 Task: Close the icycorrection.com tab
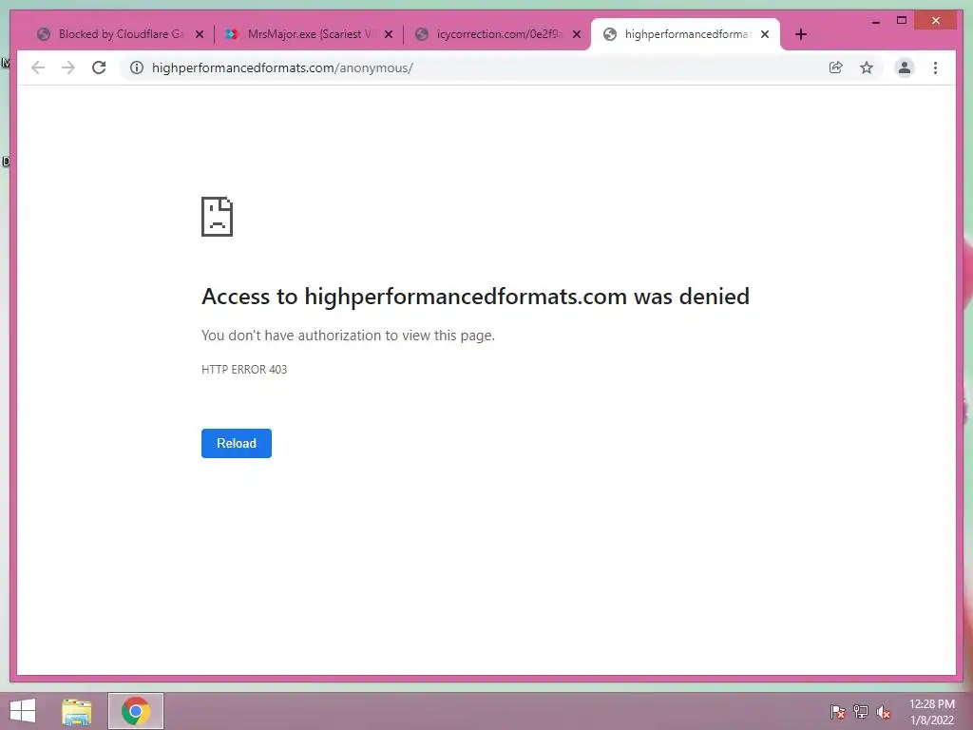coord(577,34)
